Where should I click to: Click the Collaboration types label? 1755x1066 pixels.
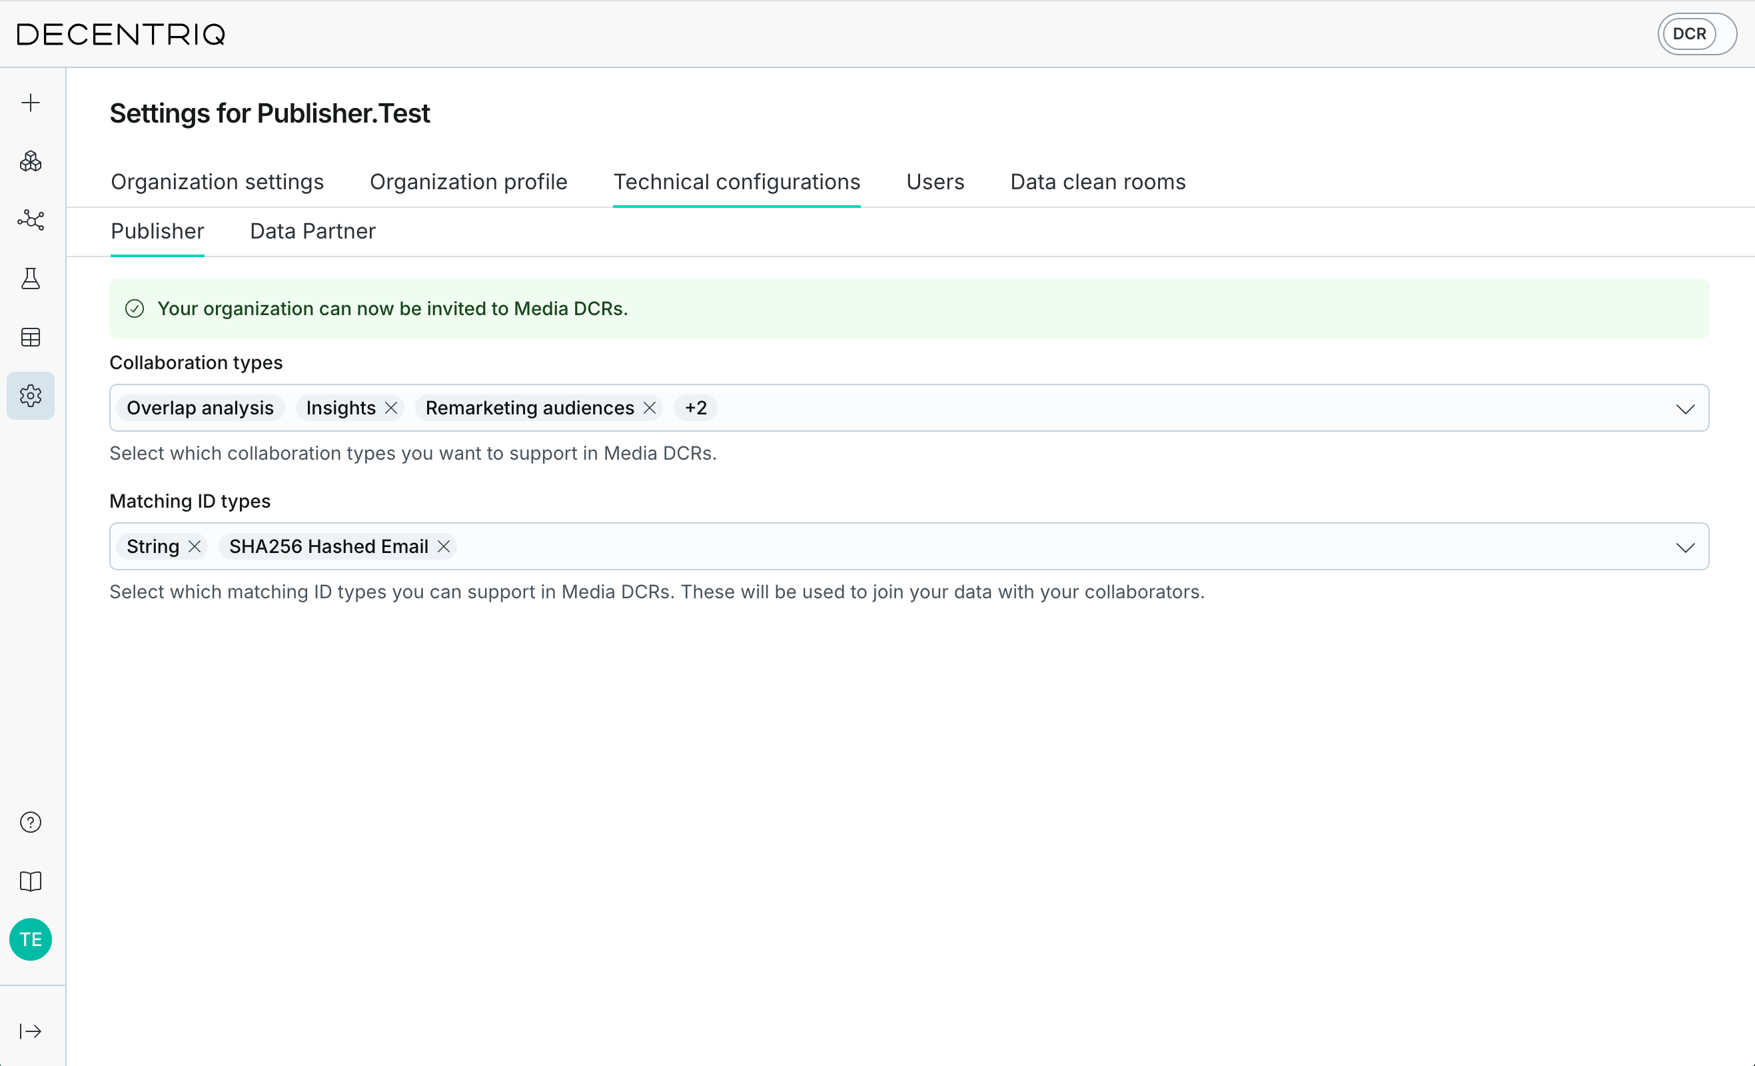(196, 363)
